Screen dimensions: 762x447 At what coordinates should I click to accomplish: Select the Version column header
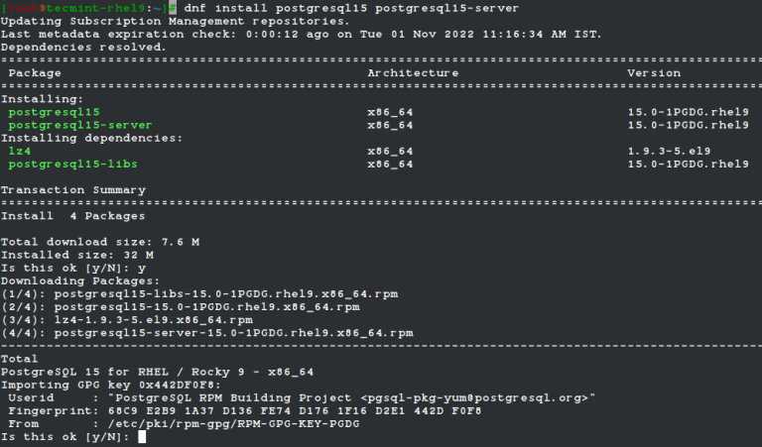coord(654,72)
